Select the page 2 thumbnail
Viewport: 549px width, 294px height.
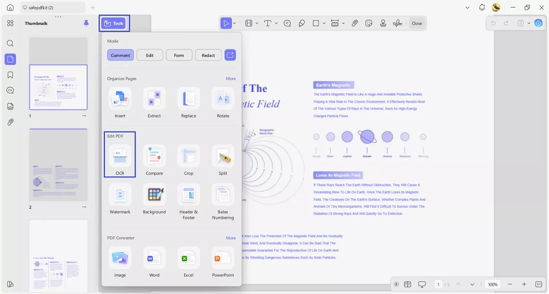pos(58,165)
